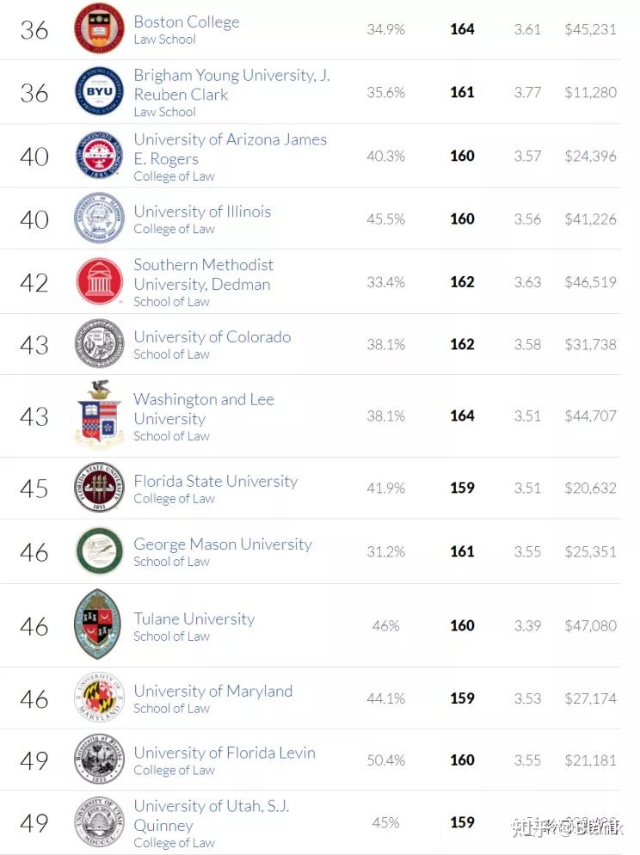This screenshot has height=855, width=640.
Task: Click the University of Florida seal
Action: tap(99, 760)
